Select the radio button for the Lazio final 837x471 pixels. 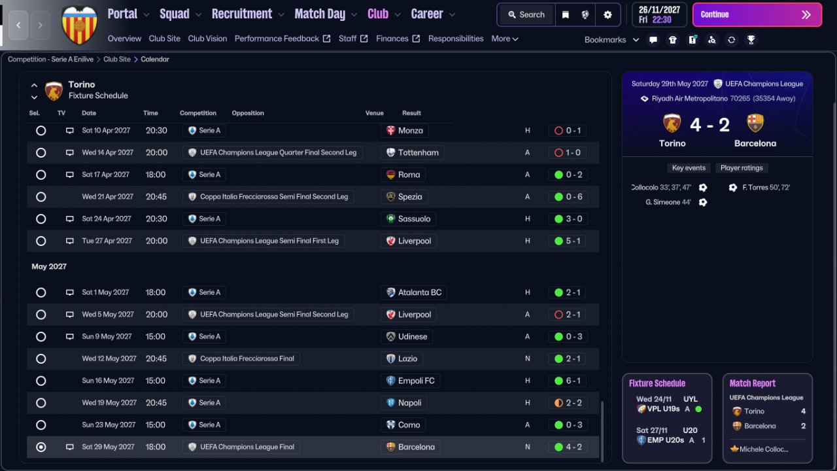41,358
